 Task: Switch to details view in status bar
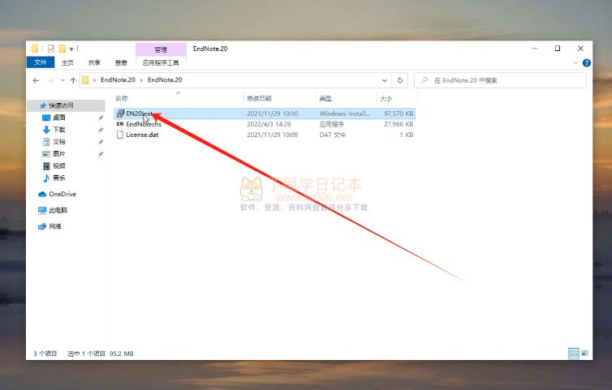[573, 354]
